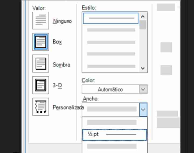The image size is (194, 153).
Task: Choose the Personalizada border setting icon
Action: pos(41,107)
